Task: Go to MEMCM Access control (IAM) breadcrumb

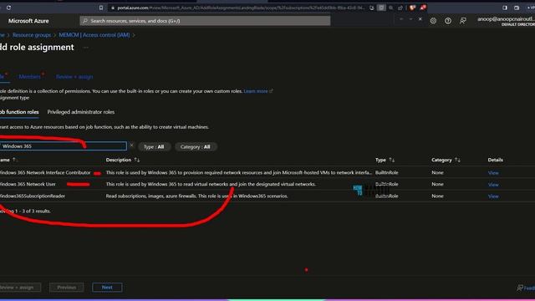Action: 94,35
